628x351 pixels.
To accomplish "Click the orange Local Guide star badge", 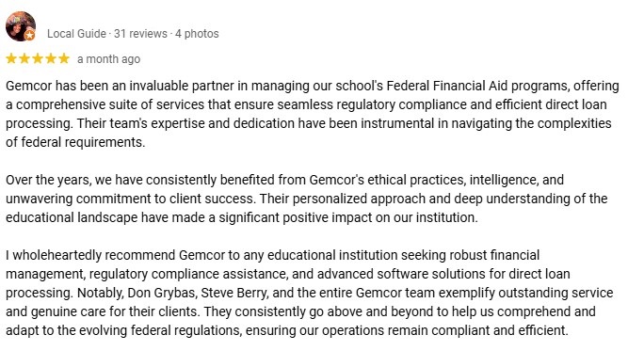I will coord(29,36).
